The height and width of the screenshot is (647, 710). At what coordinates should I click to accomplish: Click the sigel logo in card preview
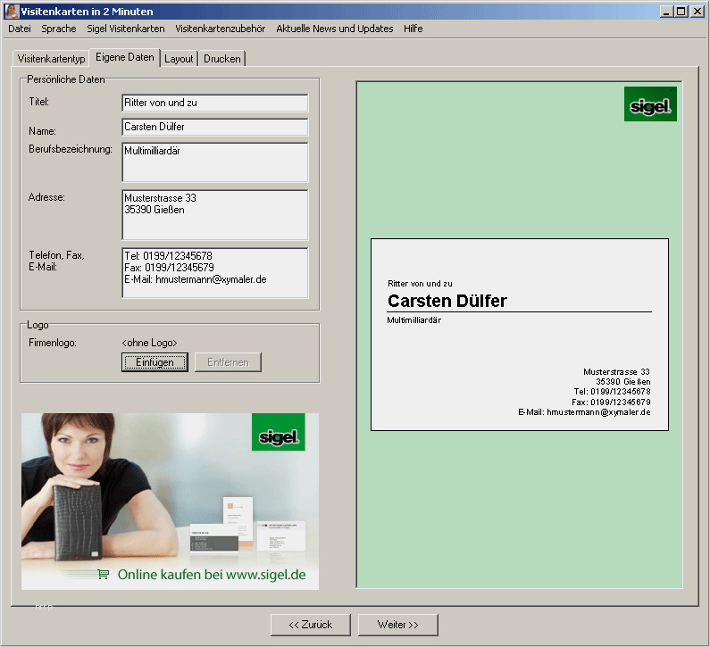tap(650, 104)
